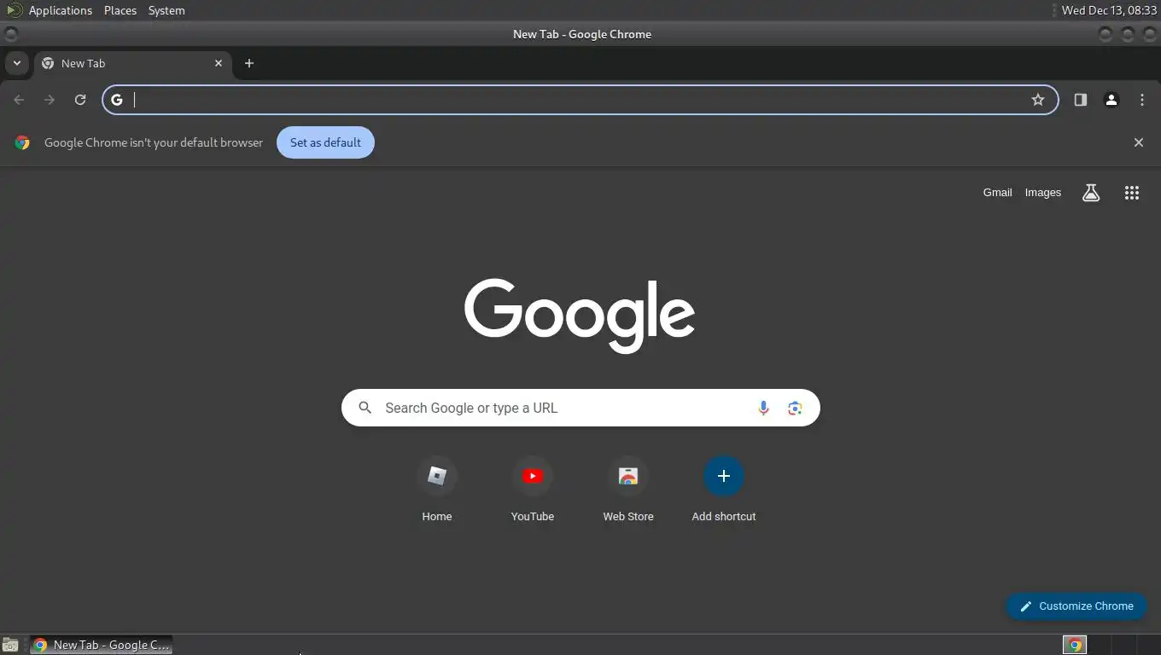Click the forward navigation arrow

pyautogui.click(x=50, y=100)
